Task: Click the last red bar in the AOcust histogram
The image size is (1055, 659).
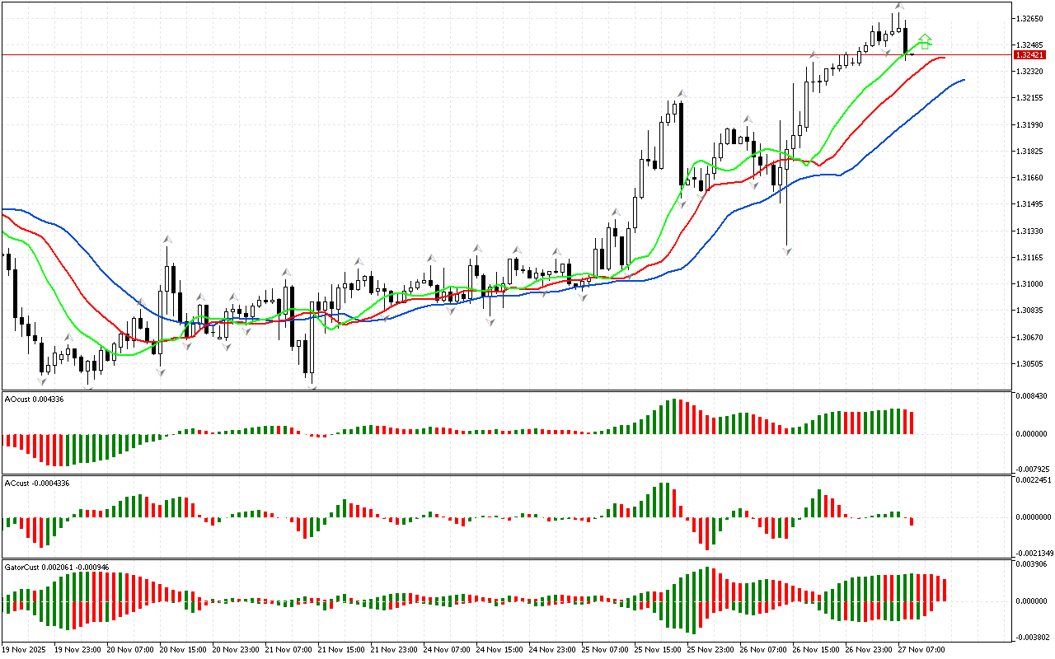Action: 912,423
